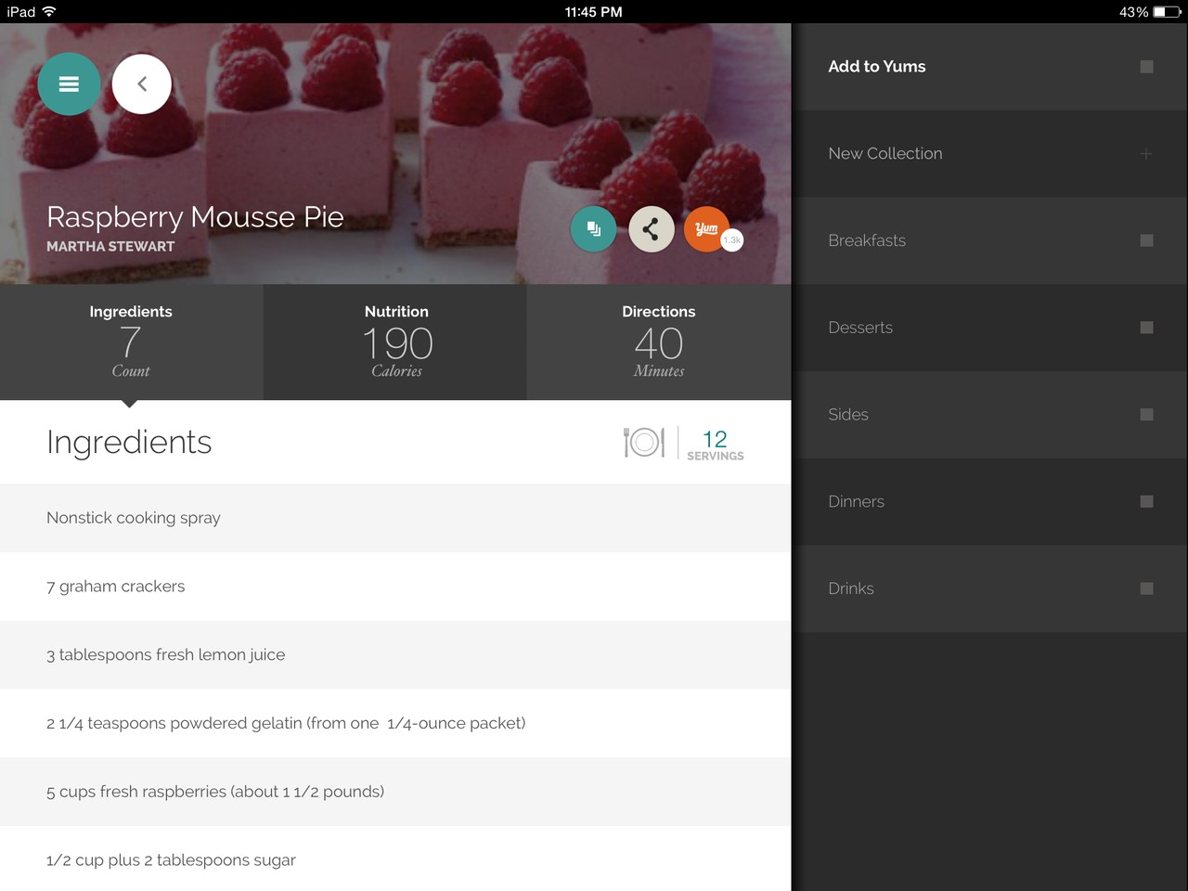Tap the Martha Stewart source name
The width and height of the screenshot is (1188, 891).
pos(110,247)
